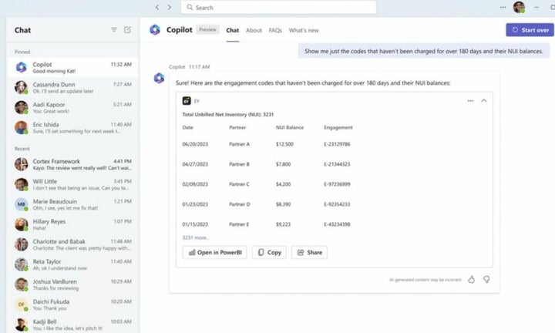Click the user profile avatar
This screenshot has width=555, height=333.
pyautogui.click(x=519, y=8)
